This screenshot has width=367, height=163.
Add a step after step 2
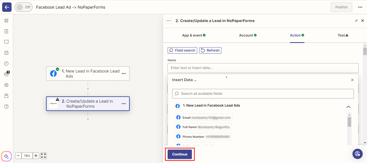pos(88,119)
